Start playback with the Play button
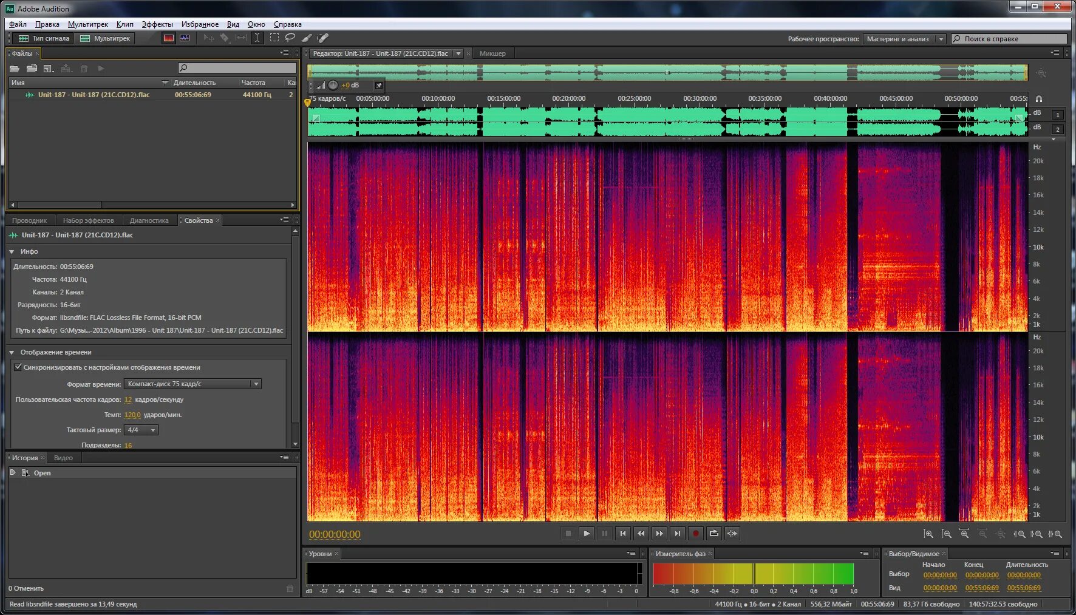The height and width of the screenshot is (615, 1076). (x=587, y=534)
